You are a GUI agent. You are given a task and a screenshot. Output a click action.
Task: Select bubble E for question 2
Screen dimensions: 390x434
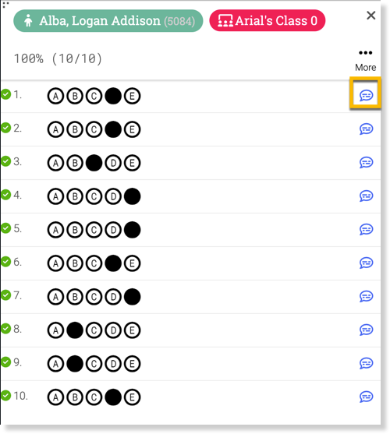[132, 129]
